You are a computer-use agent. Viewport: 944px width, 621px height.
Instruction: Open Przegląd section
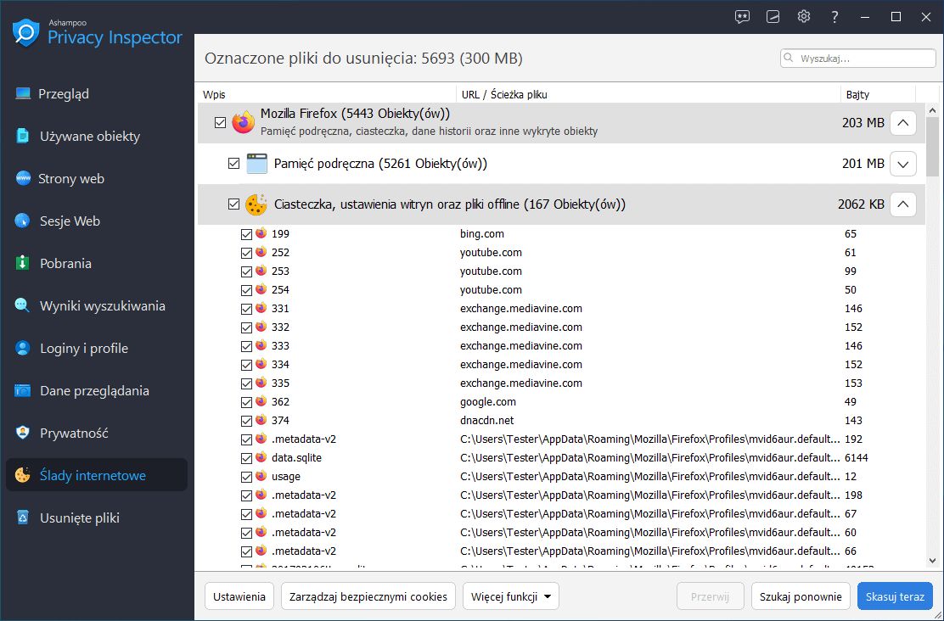click(x=96, y=94)
